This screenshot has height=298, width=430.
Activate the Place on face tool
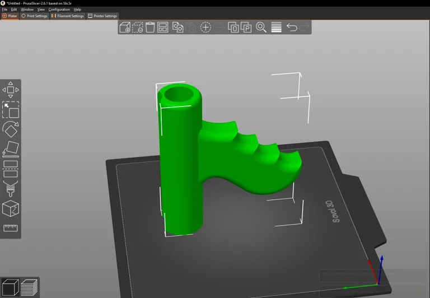pyautogui.click(x=11, y=149)
